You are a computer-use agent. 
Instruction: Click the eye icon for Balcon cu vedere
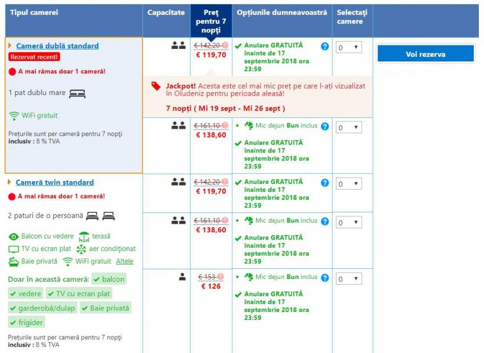tap(14, 236)
